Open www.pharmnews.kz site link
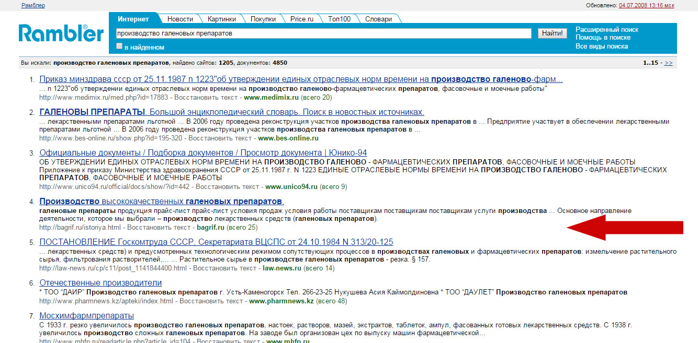The image size is (698, 343). point(282,301)
